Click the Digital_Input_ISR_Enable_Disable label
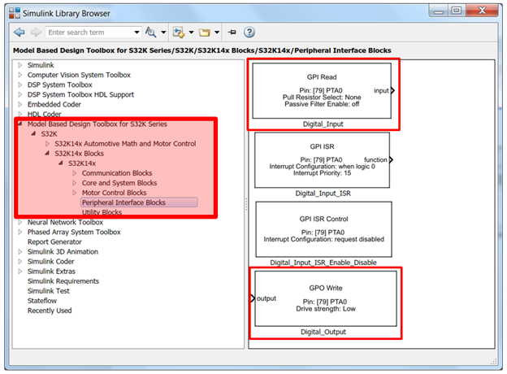The height and width of the screenshot is (374, 507). click(x=323, y=263)
